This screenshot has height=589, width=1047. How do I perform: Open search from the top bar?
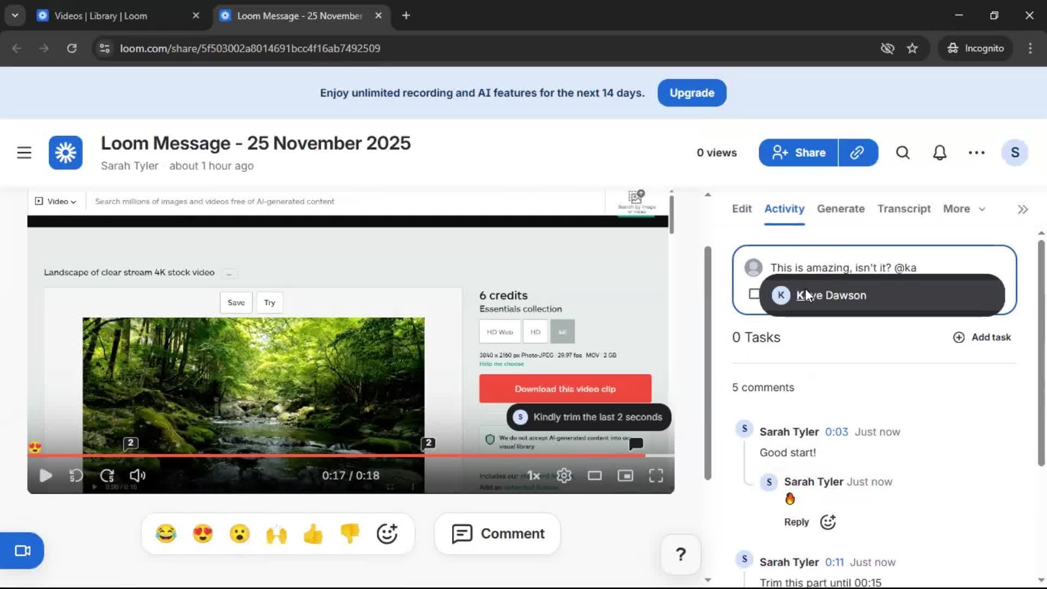tap(902, 153)
